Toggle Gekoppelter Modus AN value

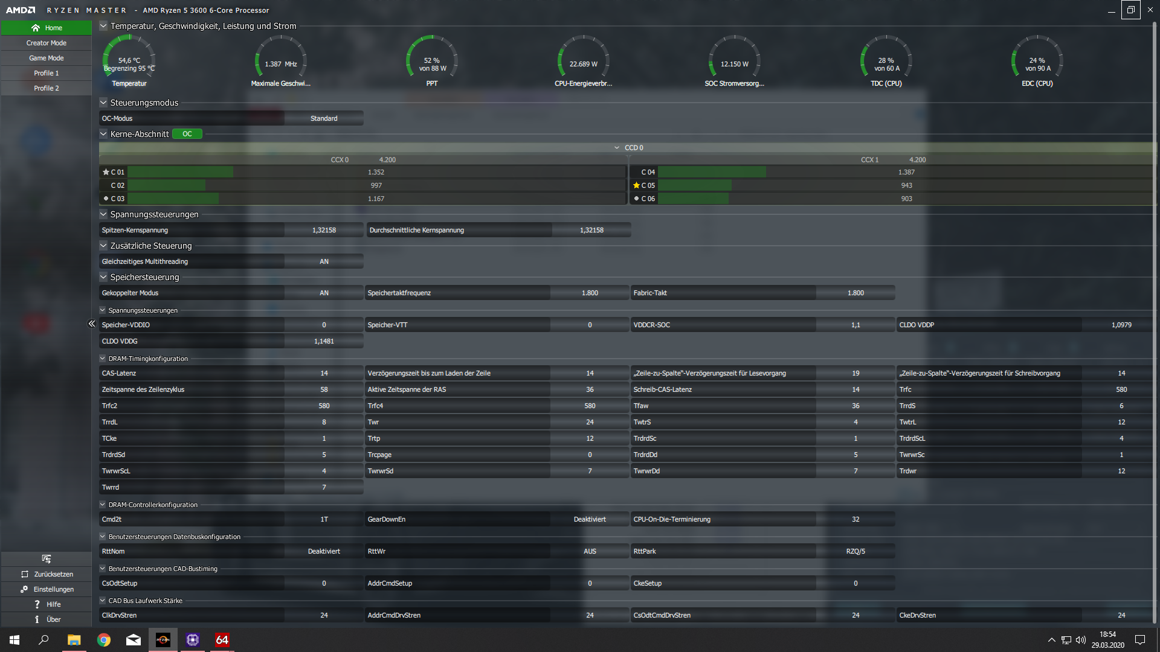[324, 293]
